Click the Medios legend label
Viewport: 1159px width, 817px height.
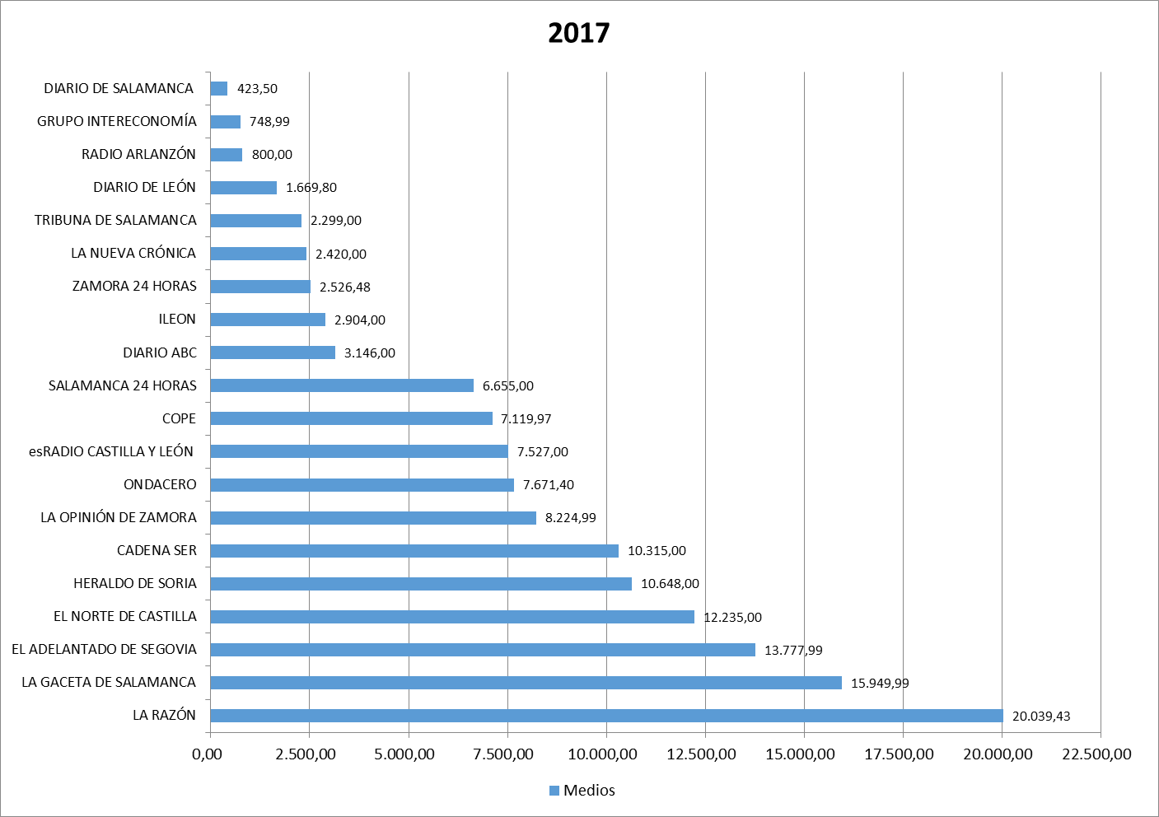tap(589, 791)
